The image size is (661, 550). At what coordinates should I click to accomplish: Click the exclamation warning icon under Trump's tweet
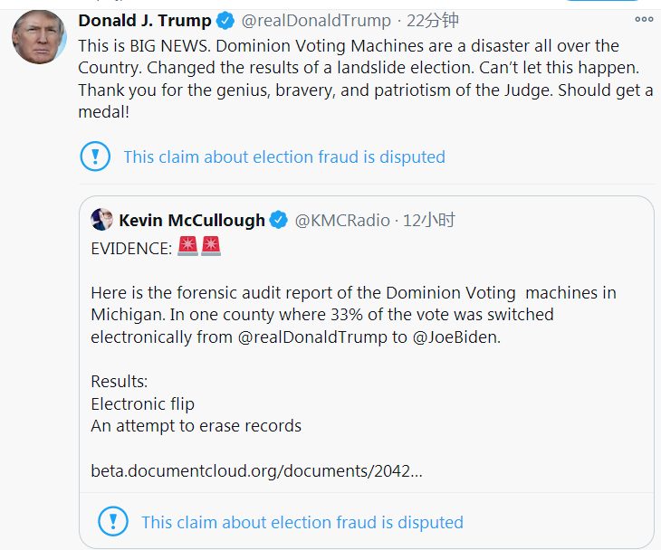click(95, 156)
